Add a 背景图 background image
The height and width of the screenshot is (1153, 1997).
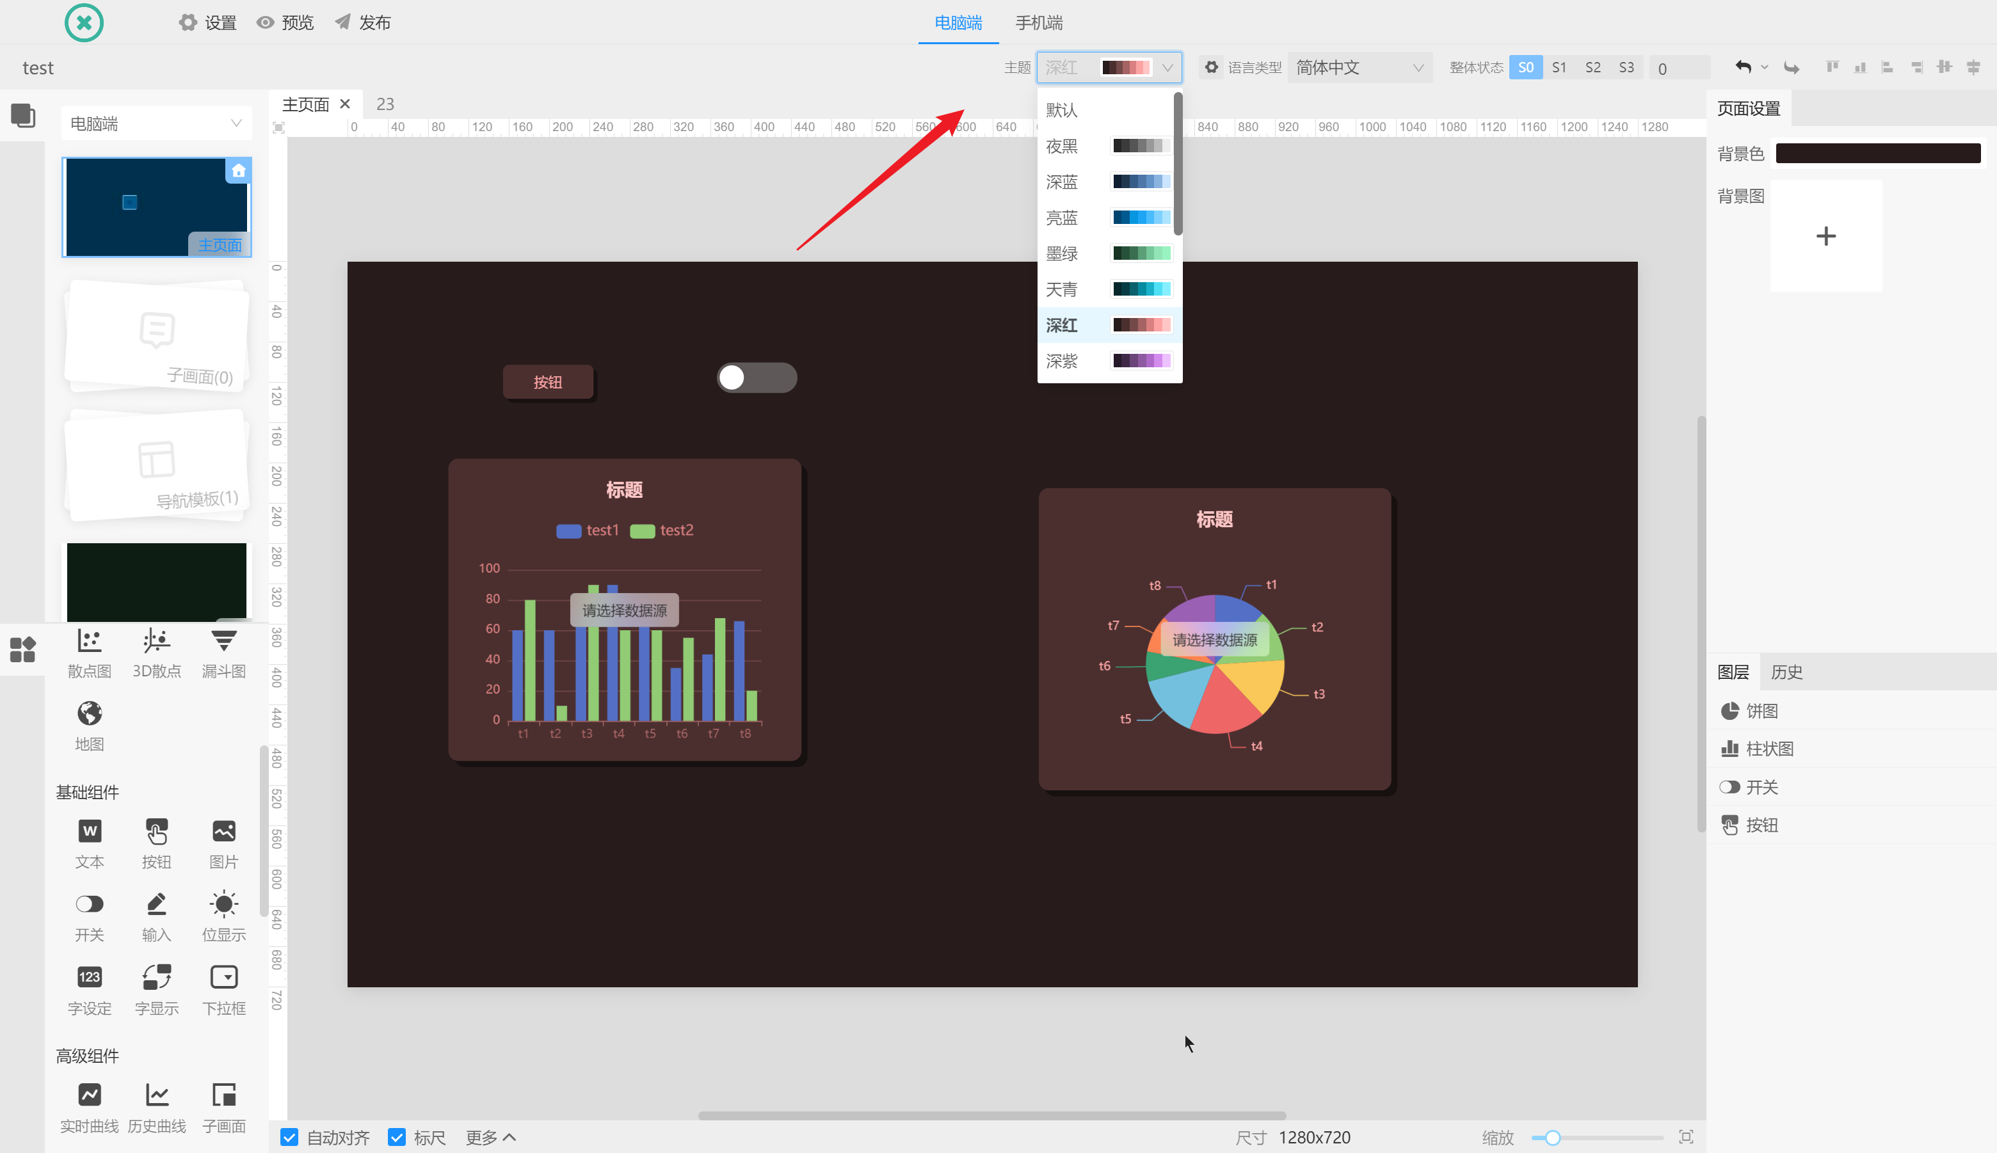click(x=1826, y=235)
